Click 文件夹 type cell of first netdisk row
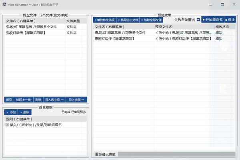Image resolution: width=240 pixels, height=160 pixels. (x=71, y=27)
